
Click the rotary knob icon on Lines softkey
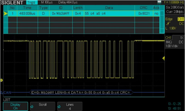coord(59,107)
